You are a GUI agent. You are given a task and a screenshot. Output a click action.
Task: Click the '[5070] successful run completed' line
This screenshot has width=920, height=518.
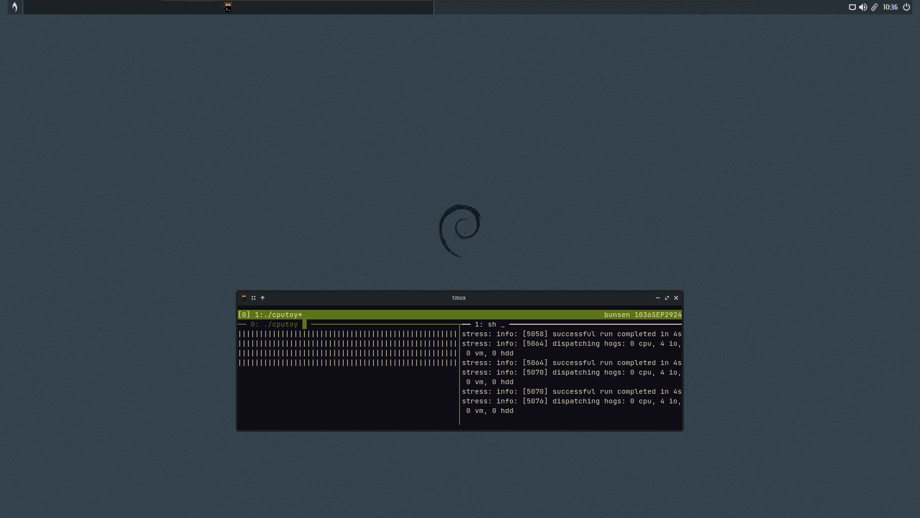click(572, 392)
